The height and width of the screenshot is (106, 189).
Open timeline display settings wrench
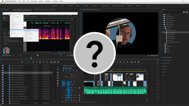[x=77, y=71]
